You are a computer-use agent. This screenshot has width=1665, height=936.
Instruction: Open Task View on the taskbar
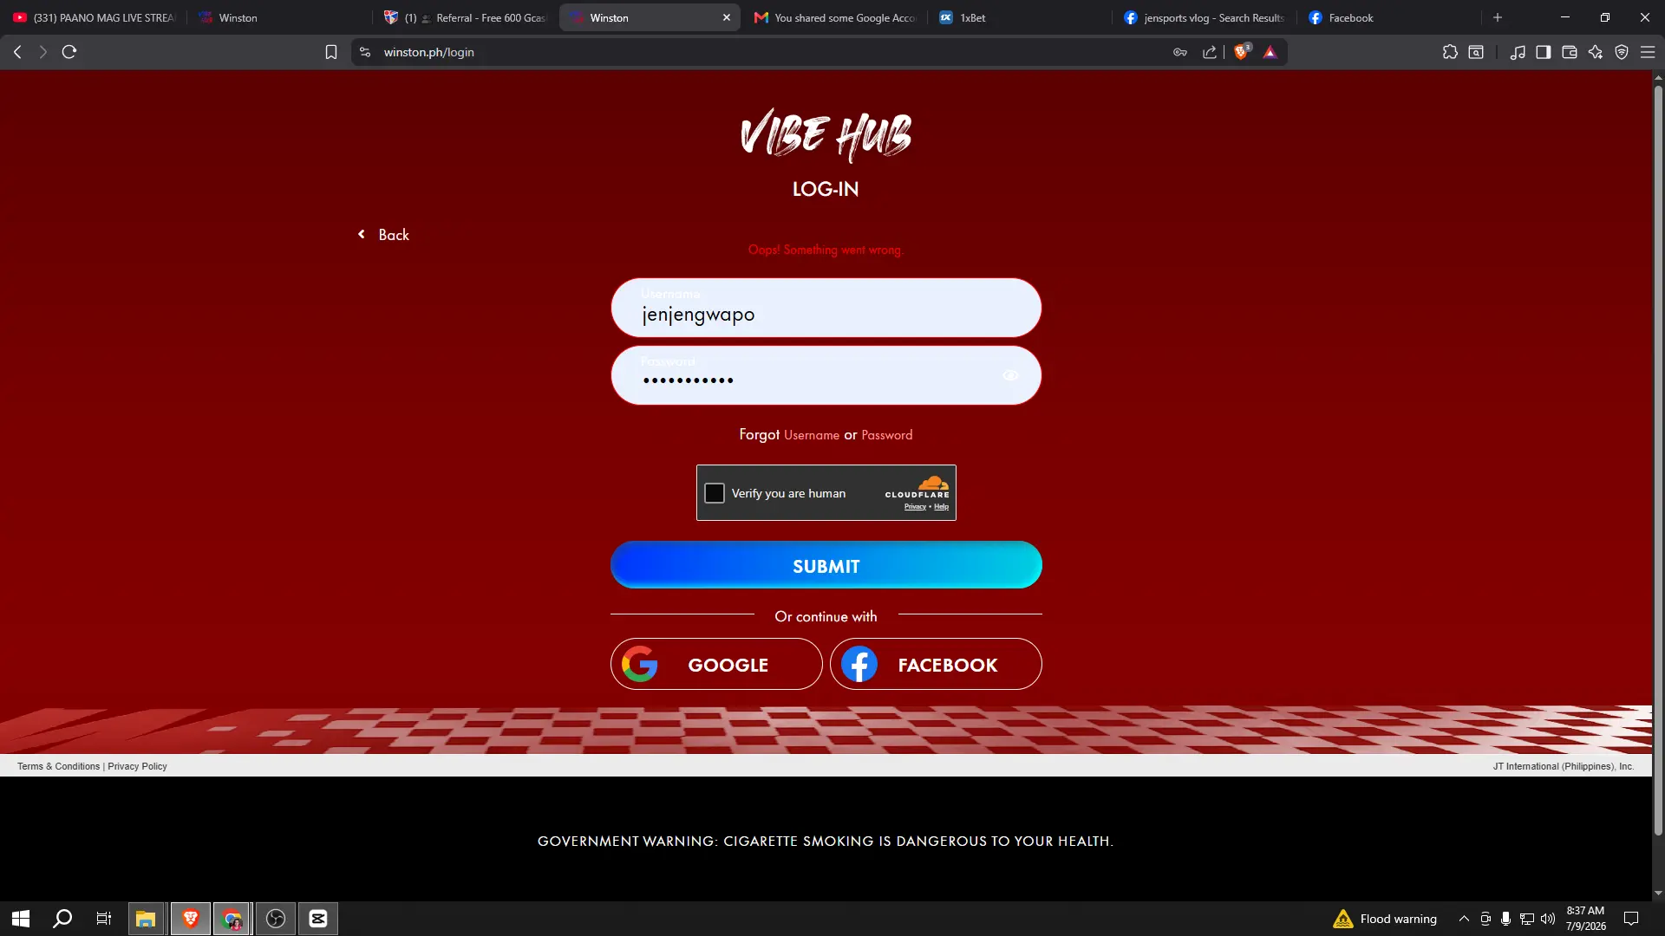[x=104, y=919]
